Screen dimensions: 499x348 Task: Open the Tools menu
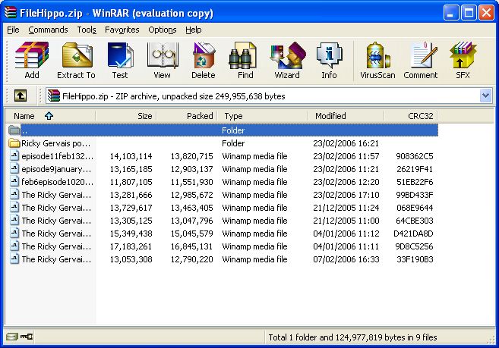click(x=87, y=30)
